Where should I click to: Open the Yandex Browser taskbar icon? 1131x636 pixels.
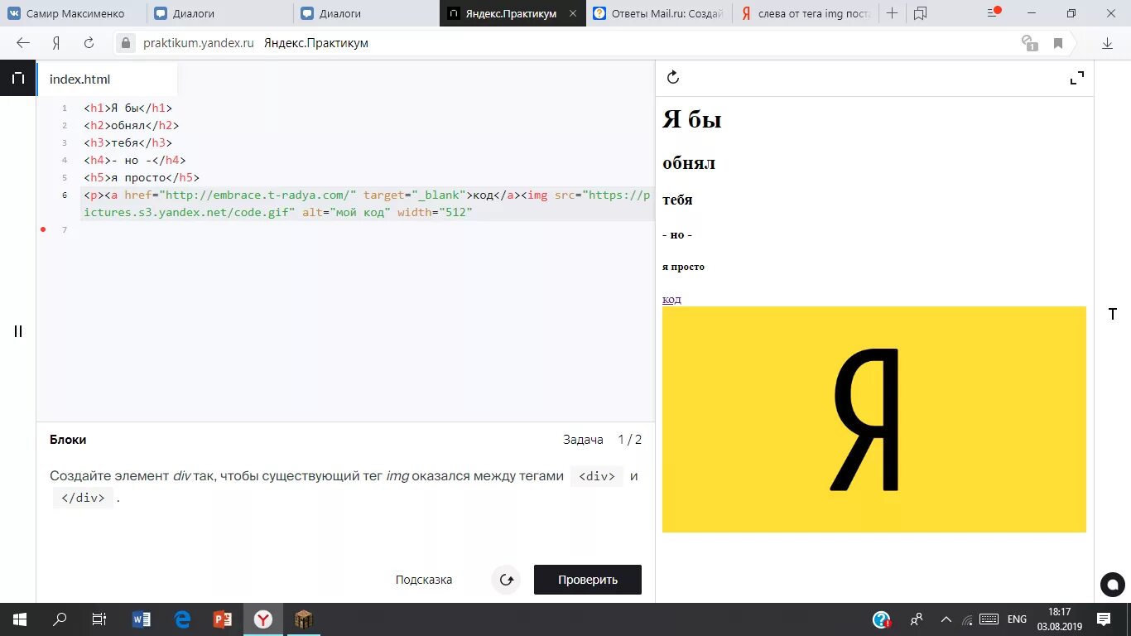point(263,619)
